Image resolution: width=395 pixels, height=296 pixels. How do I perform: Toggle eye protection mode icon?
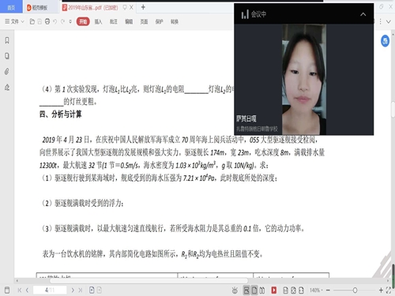pyautogui.click(x=235, y=290)
